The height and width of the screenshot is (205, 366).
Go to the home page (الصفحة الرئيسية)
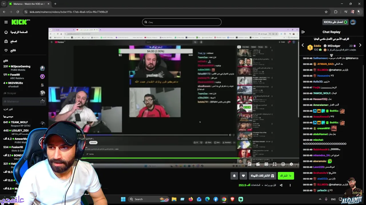pyautogui.click(x=16, y=32)
